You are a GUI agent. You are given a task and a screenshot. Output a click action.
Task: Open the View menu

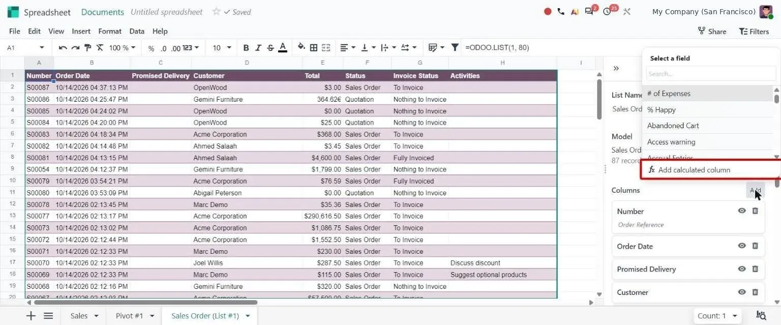click(x=56, y=31)
